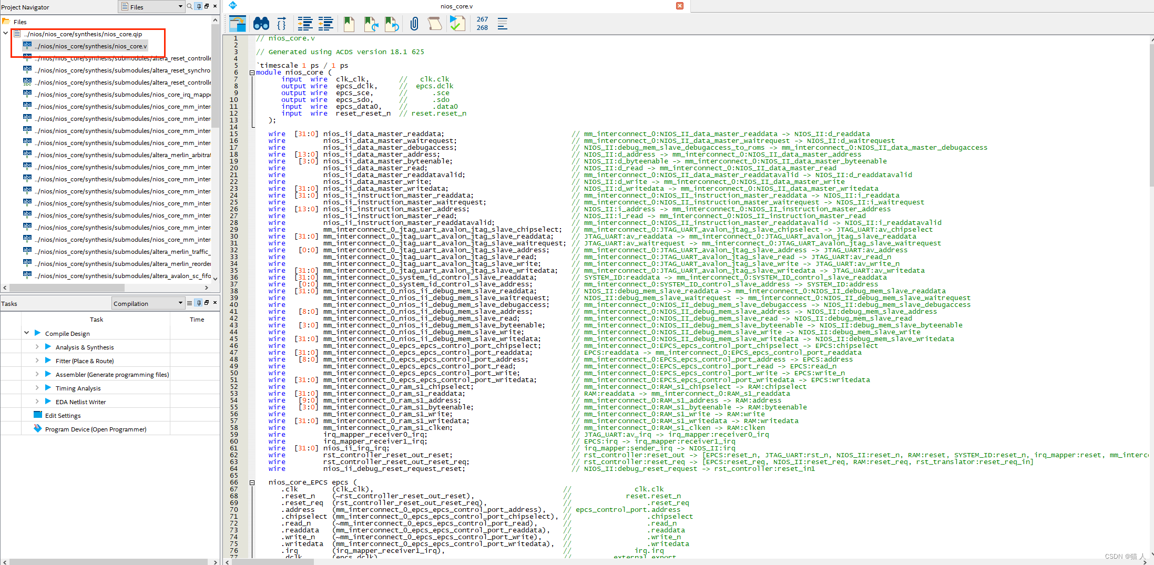The image size is (1154, 565).
Task: Click the Edit Settings icon
Action: click(37, 415)
